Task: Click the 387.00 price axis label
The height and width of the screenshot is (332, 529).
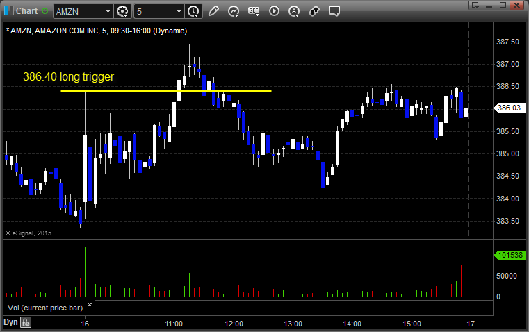Action: tap(507, 64)
